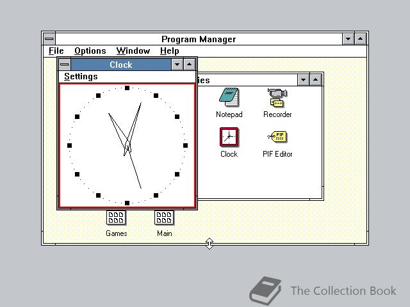
Task: Click the Program Manager title bar
Action: [x=199, y=39]
